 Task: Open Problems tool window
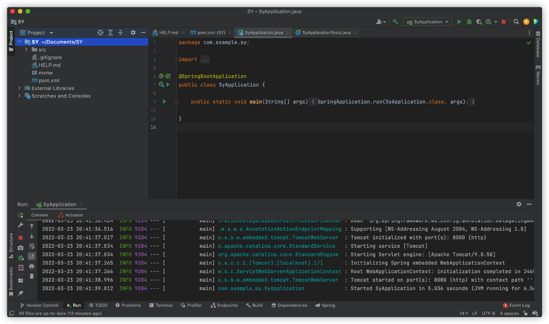128,305
